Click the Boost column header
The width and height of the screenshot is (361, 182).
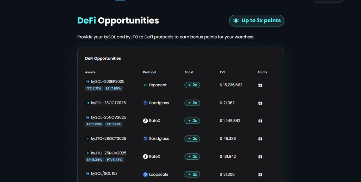point(189,72)
